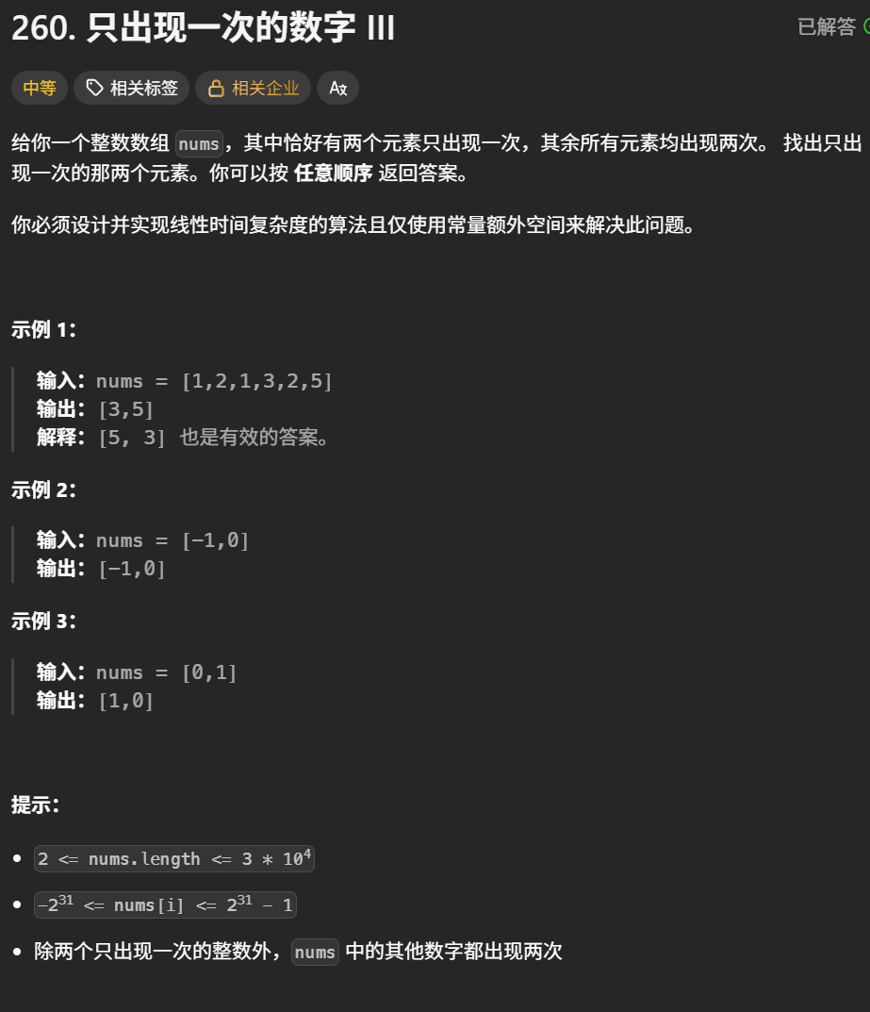870x1012 pixels.
Task: Select the 中等 difficulty badge
Action: (x=39, y=88)
